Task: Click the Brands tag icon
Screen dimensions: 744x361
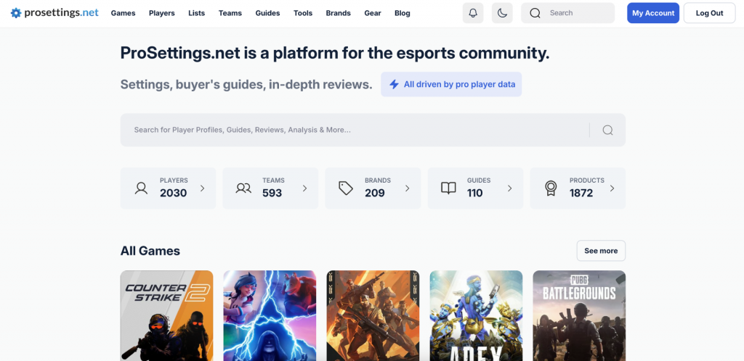Action: [x=345, y=188]
